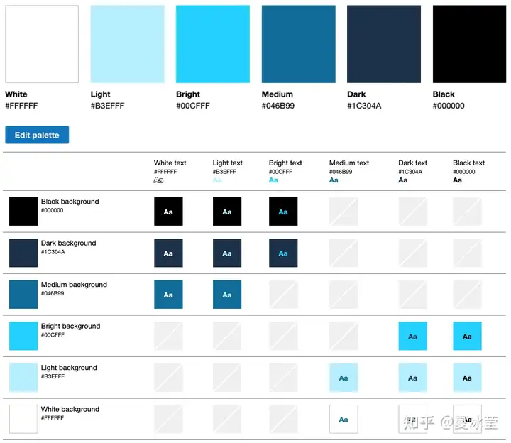Image resolution: width=511 pixels, height=443 pixels.
Task: Select the Bright #00CFFF palette swatch
Action: tap(213, 44)
